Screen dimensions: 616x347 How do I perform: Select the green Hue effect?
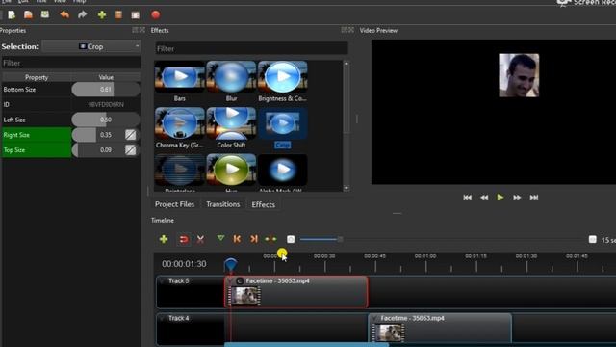[x=231, y=173]
